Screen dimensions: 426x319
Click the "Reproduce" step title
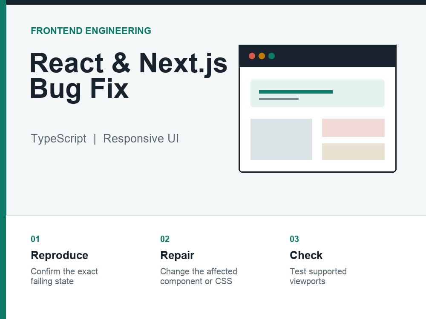pyautogui.click(x=60, y=255)
